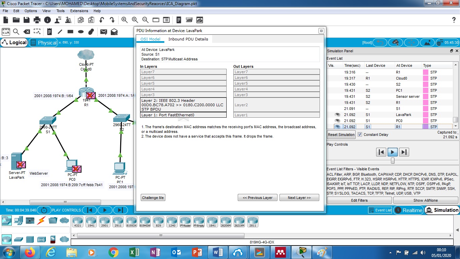Select the Delete tool icon
Viewport: 460px width, 259px height.
(x=27, y=32)
